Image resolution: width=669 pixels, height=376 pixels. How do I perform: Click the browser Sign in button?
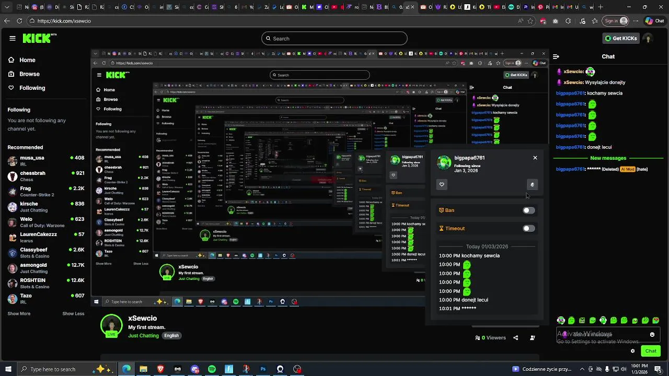point(615,21)
